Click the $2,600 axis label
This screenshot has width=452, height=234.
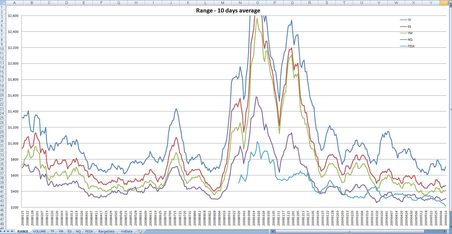pos(13,16)
